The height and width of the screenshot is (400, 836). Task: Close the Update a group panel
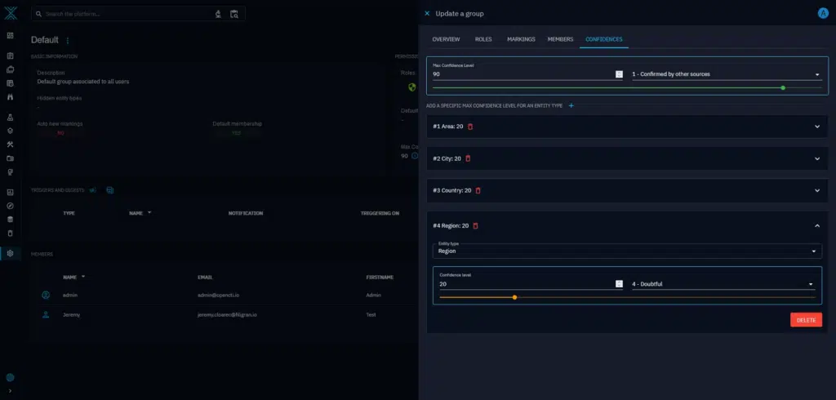click(427, 13)
